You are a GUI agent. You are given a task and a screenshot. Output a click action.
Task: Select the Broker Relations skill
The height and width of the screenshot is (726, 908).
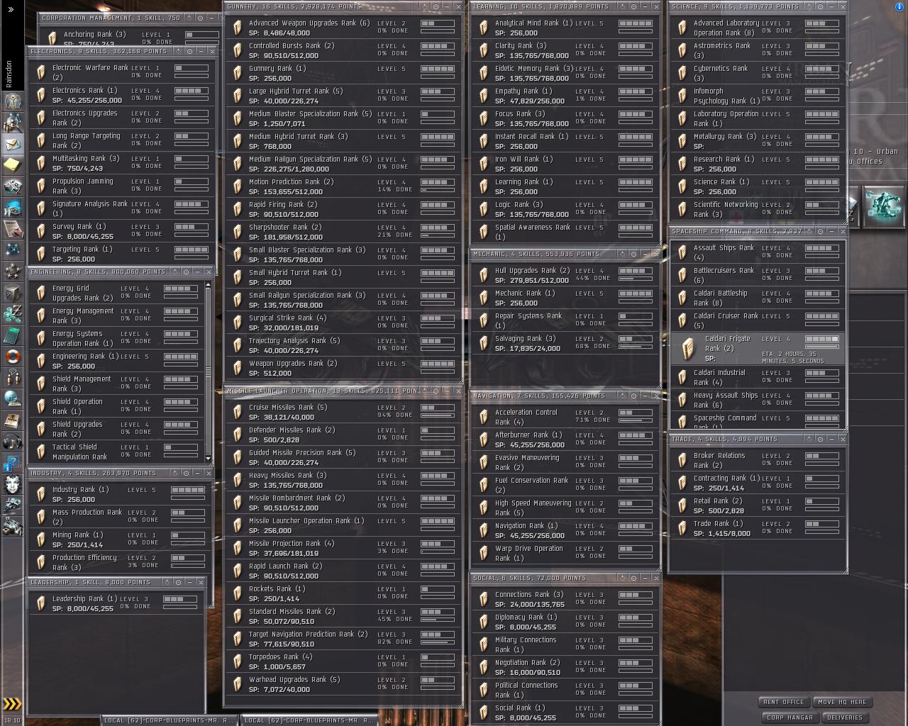758,460
